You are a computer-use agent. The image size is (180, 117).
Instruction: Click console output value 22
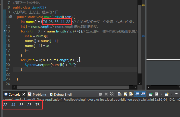pyautogui.click(x=5, y=105)
